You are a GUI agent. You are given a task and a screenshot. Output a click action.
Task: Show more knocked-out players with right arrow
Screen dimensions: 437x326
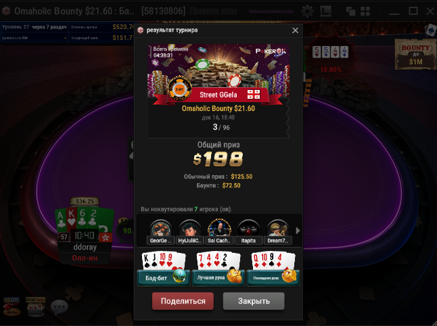pyautogui.click(x=298, y=231)
